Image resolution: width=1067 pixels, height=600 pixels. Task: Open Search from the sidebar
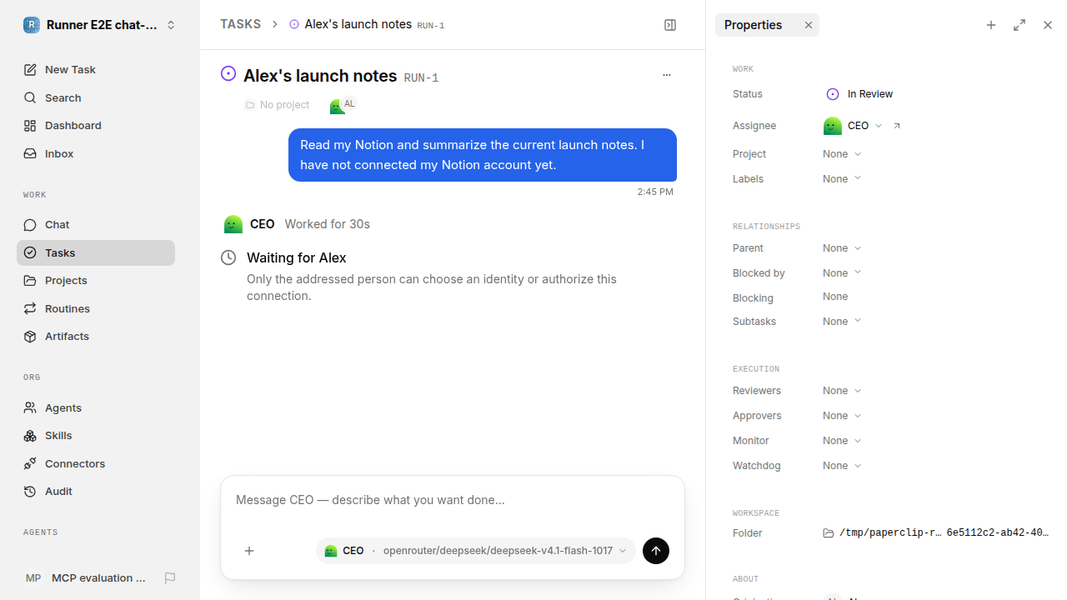click(x=96, y=97)
